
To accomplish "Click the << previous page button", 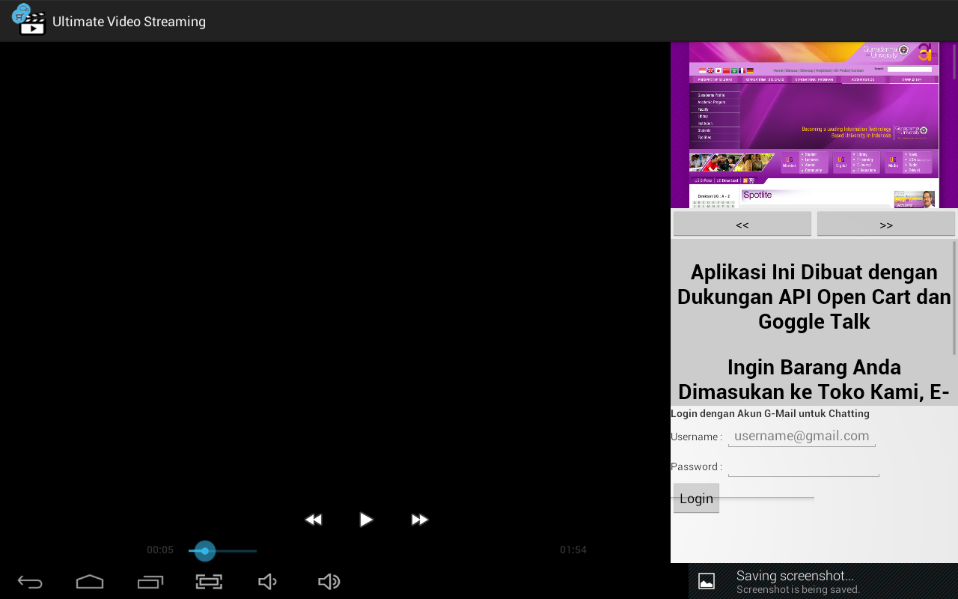I will click(x=742, y=225).
